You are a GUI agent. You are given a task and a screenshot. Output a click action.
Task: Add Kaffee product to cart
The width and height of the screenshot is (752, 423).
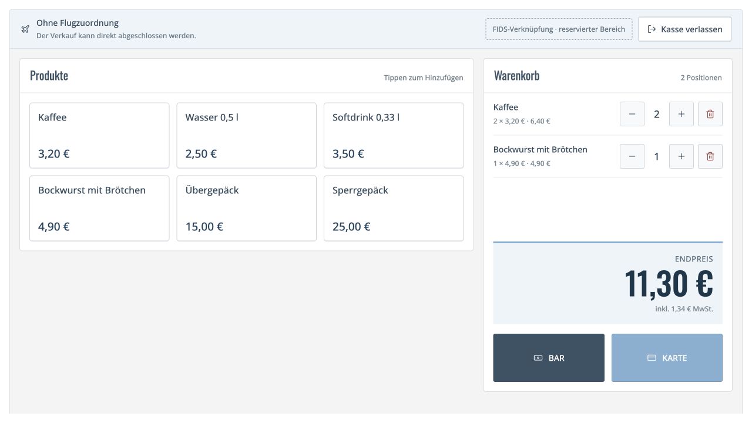(x=99, y=136)
